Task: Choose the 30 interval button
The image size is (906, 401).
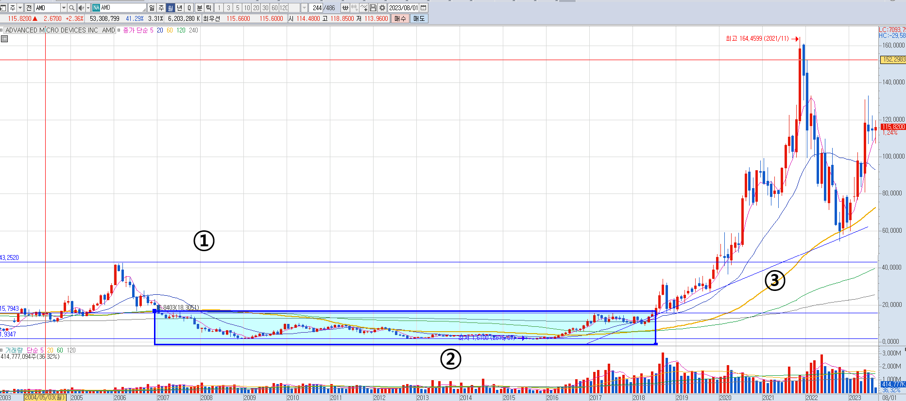Action: click(x=265, y=8)
